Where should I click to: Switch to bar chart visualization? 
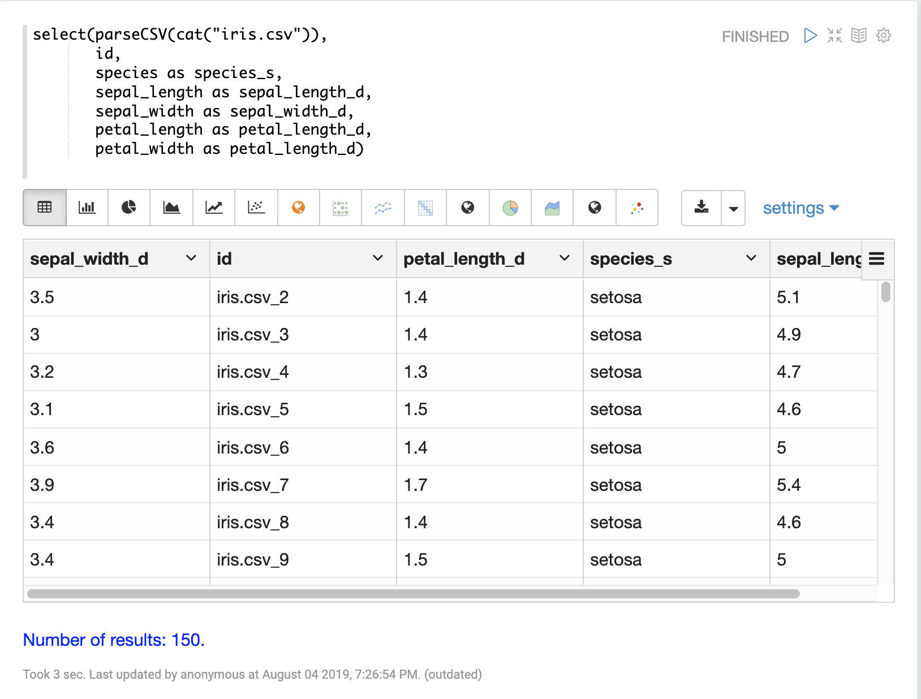87,208
